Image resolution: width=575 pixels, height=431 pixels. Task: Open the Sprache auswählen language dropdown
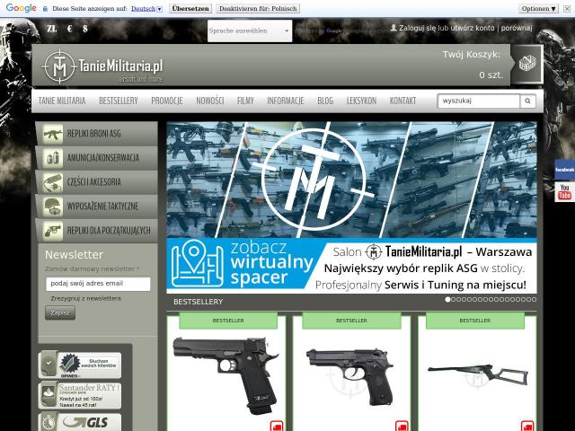coord(250,31)
